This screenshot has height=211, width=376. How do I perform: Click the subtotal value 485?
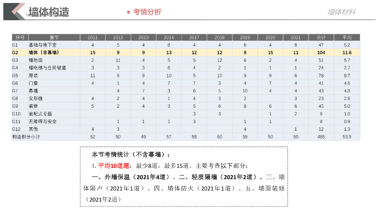click(321, 137)
